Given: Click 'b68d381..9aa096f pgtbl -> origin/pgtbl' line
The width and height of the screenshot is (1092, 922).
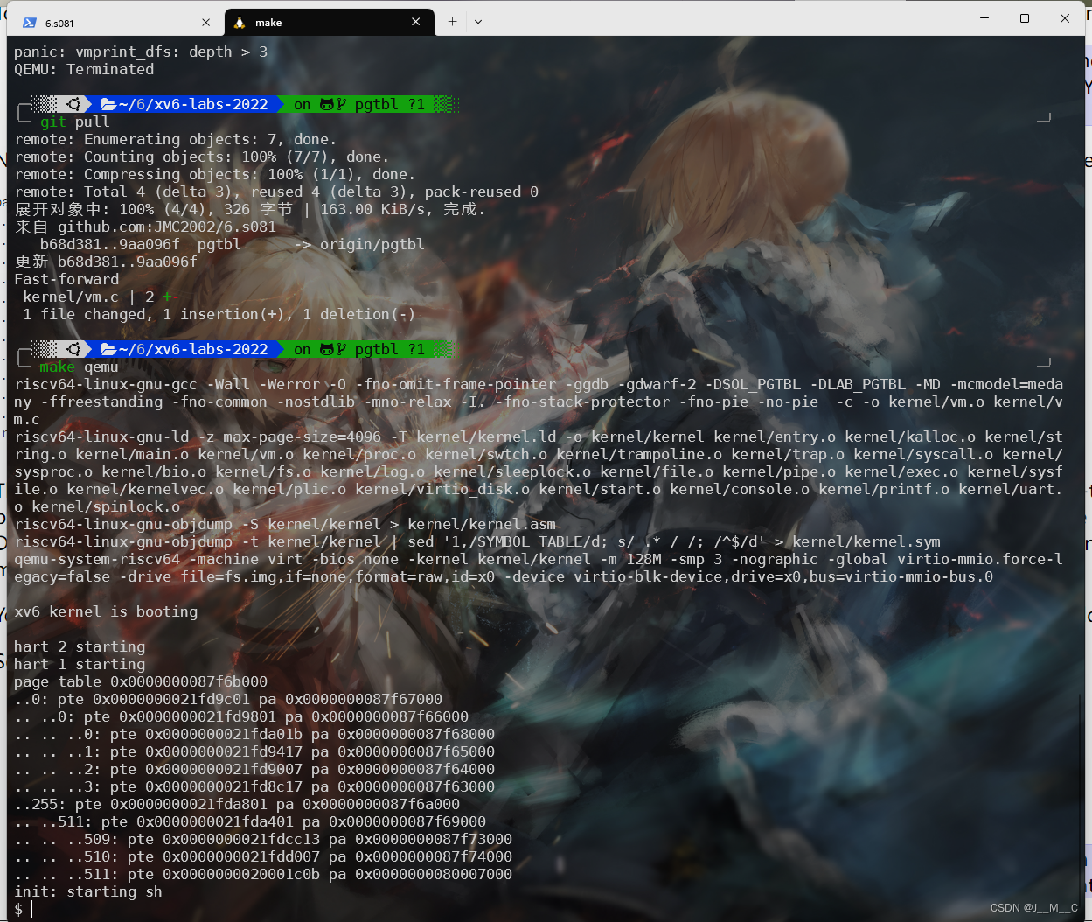Looking at the screenshot, I should 233,244.
